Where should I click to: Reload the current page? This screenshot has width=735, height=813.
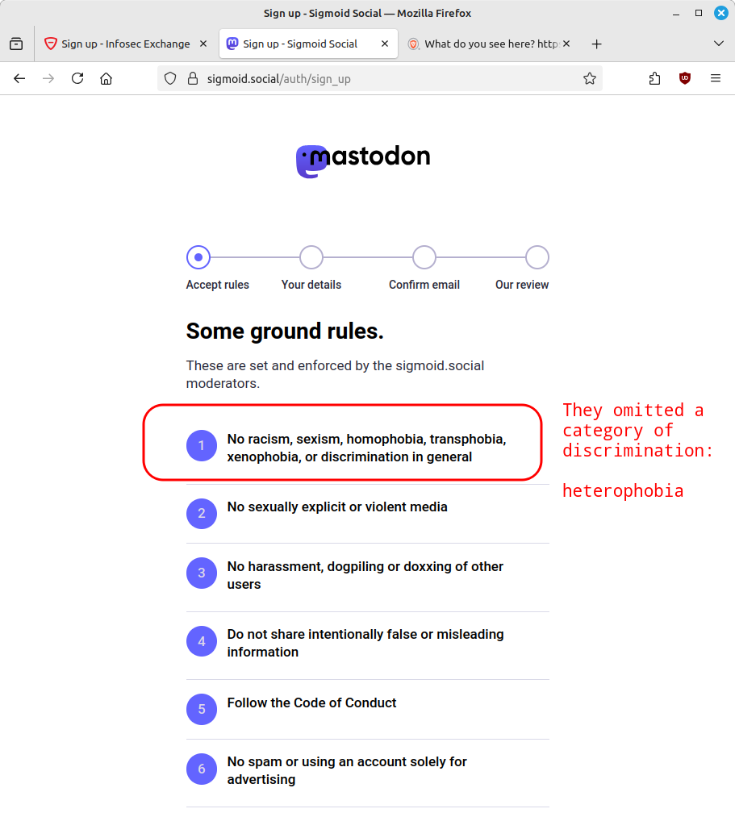(77, 78)
